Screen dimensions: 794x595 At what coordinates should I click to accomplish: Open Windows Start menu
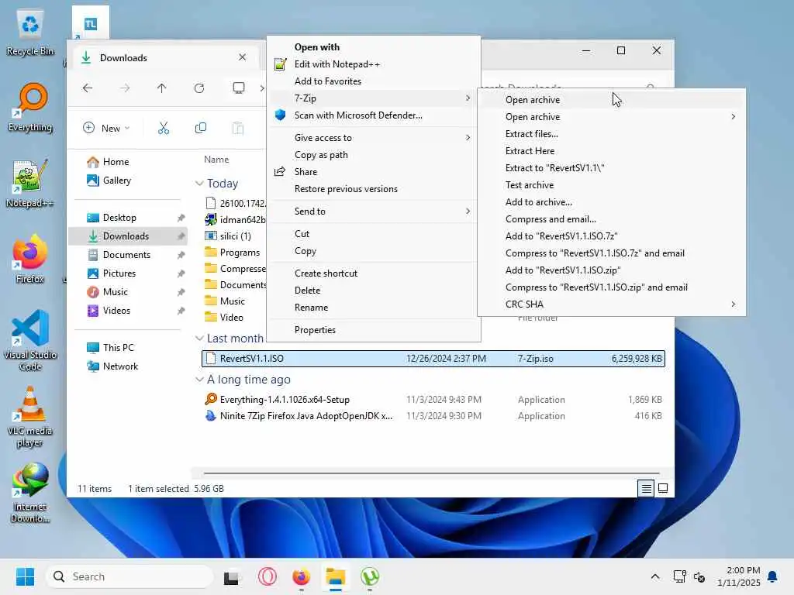click(25, 576)
